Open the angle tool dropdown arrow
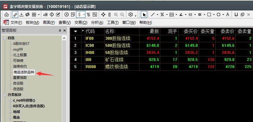Screen dimensions: 253x122 186,15
